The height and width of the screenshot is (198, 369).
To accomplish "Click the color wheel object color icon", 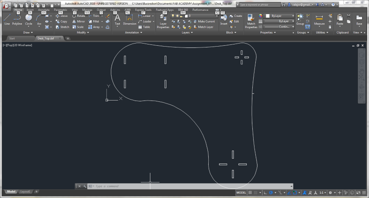I will [260, 16].
